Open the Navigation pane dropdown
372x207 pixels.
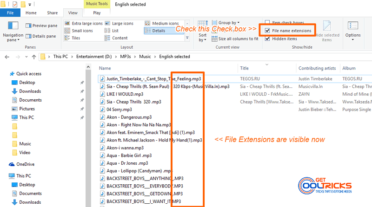click(13, 32)
